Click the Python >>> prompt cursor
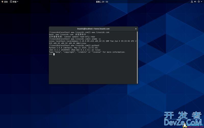 point(54,54)
